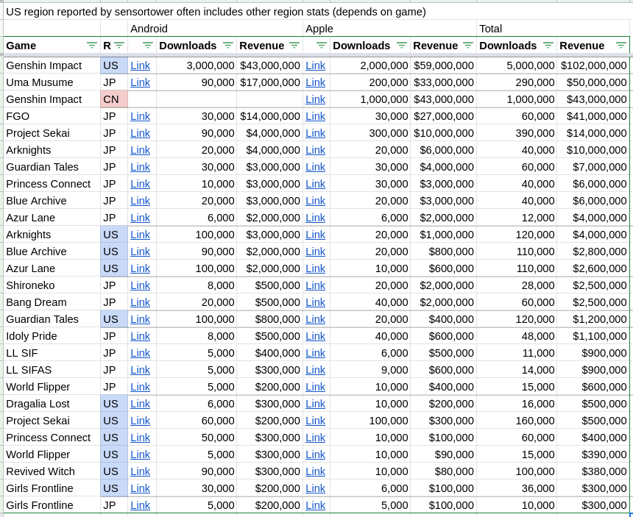Open the Total Revenue filter dropdown
Viewport: 633px width, 517px height.
(x=620, y=46)
